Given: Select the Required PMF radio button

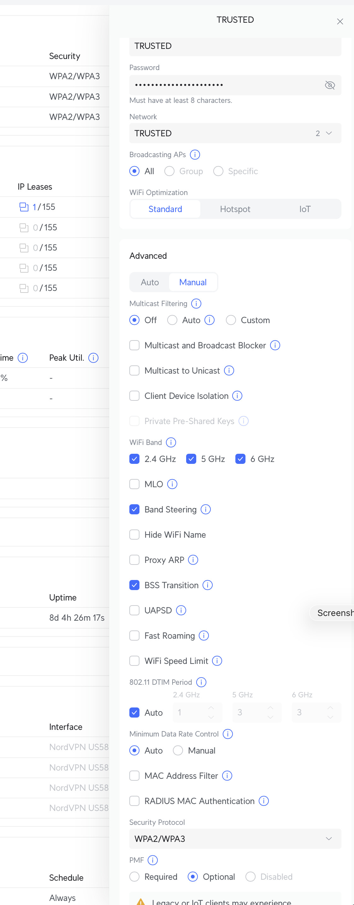Looking at the screenshot, I should click(x=134, y=877).
